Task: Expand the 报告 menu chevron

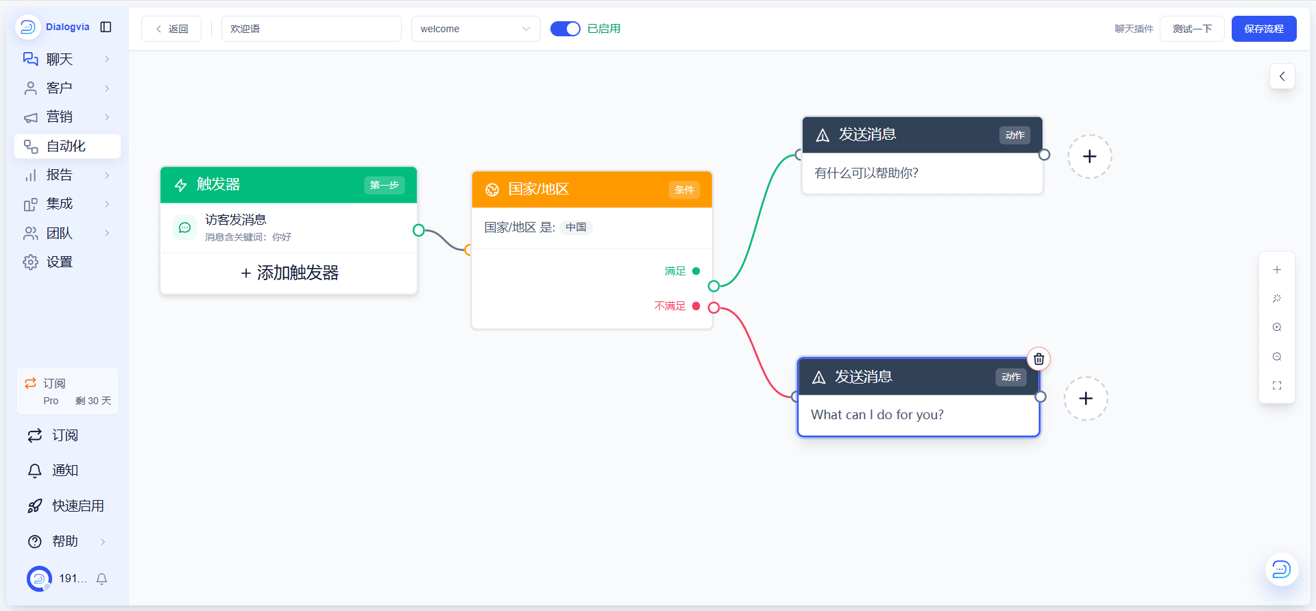Action: coord(107,175)
